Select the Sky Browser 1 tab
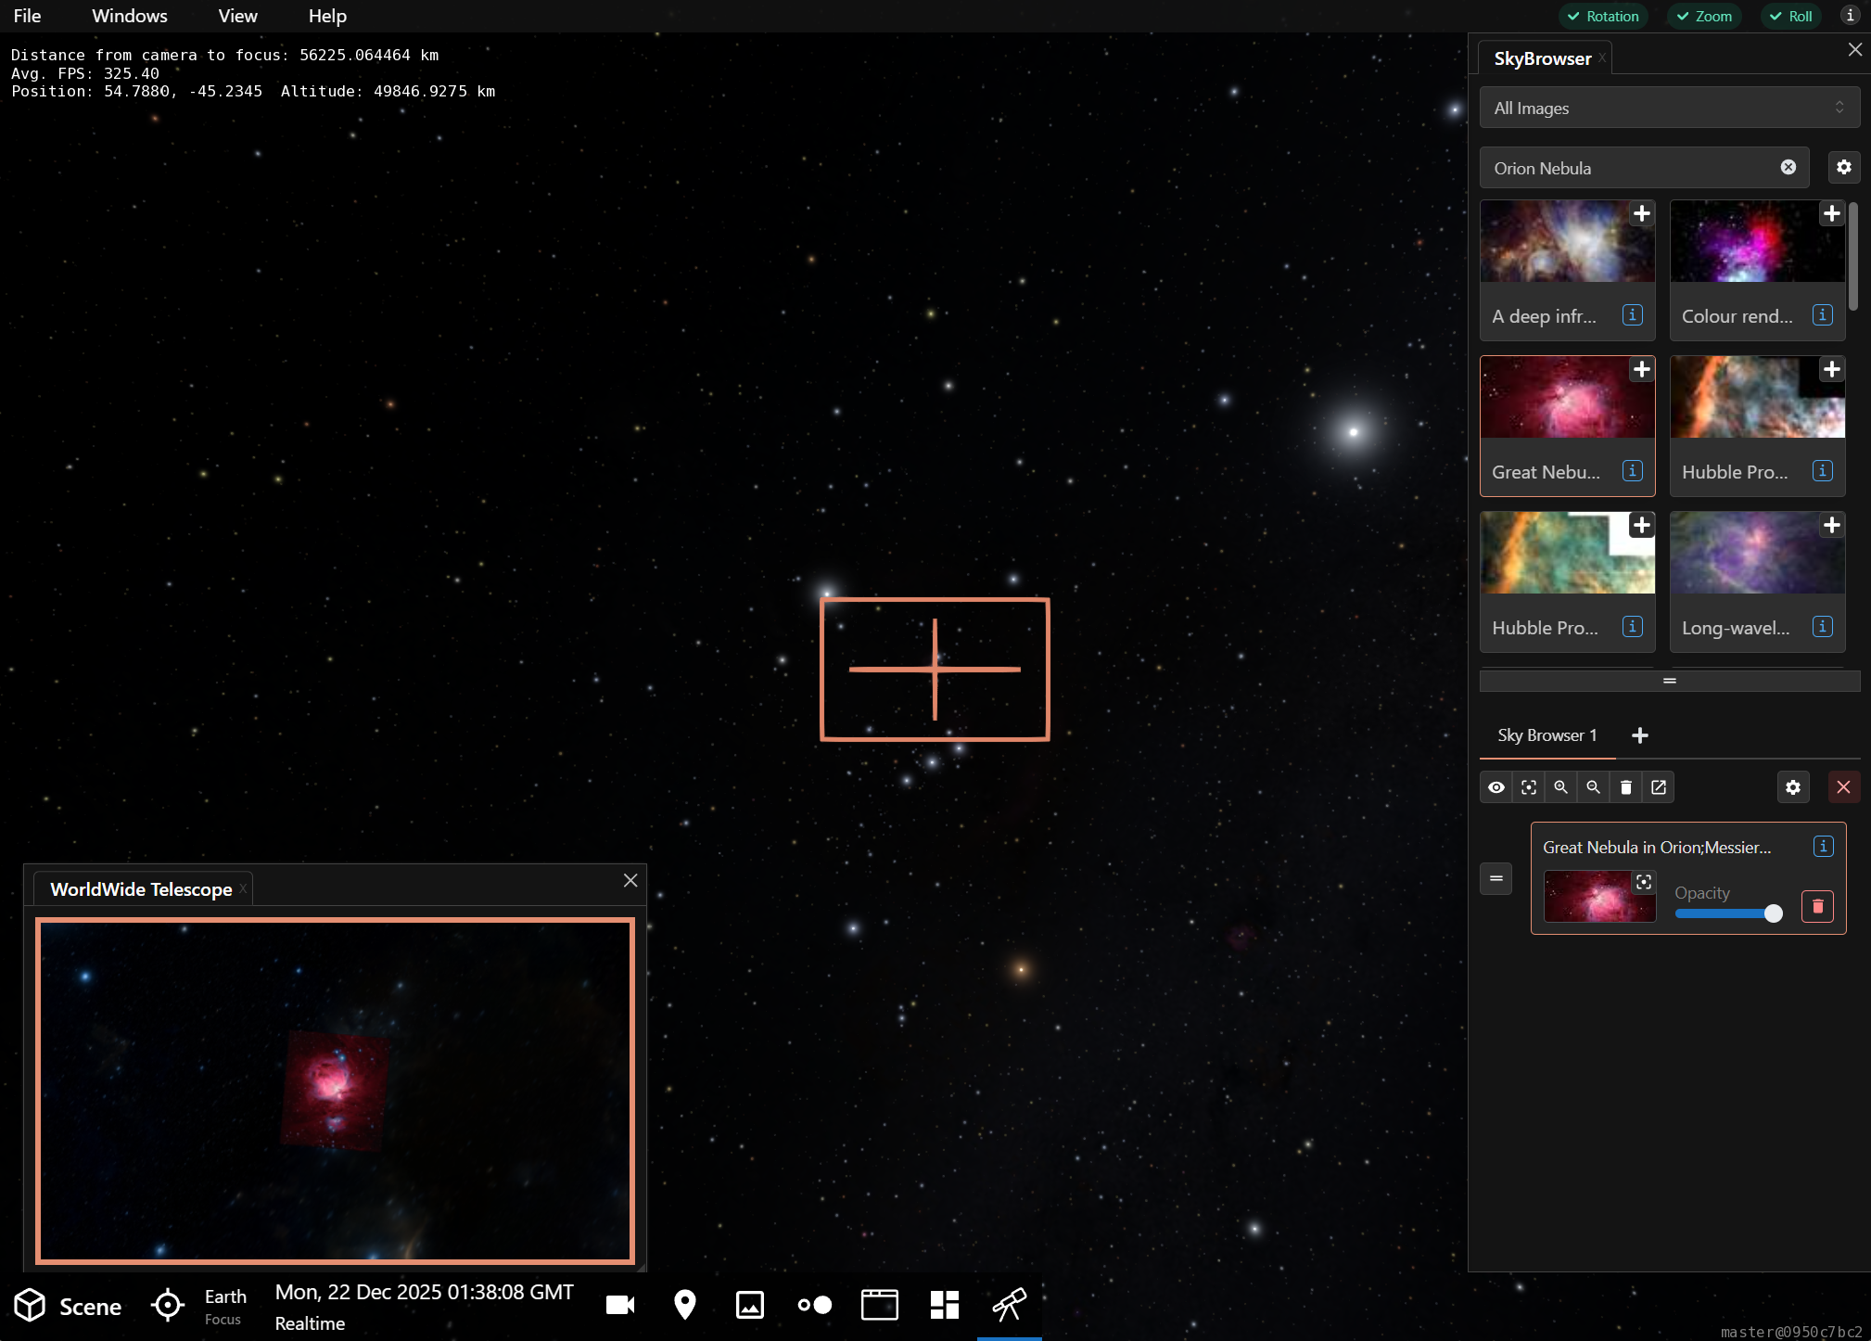 tap(1547, 735)
